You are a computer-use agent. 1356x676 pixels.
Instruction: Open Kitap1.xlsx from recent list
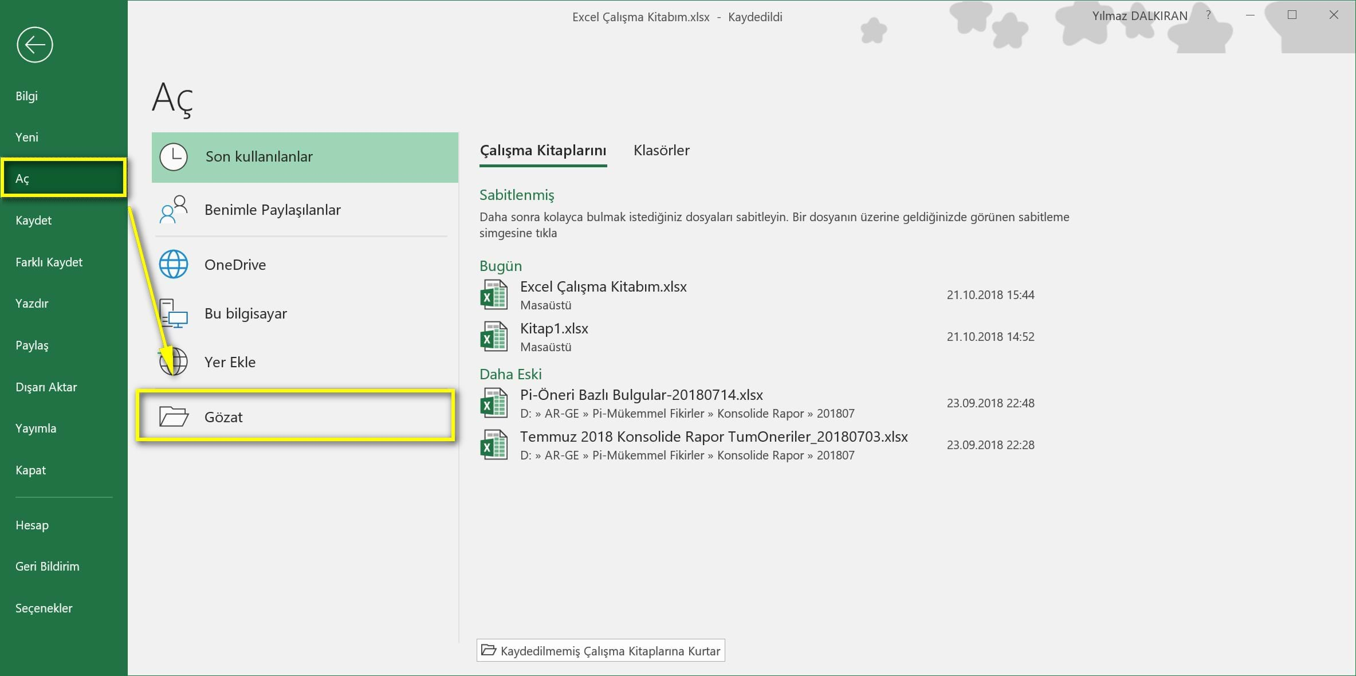click(757, 337)
